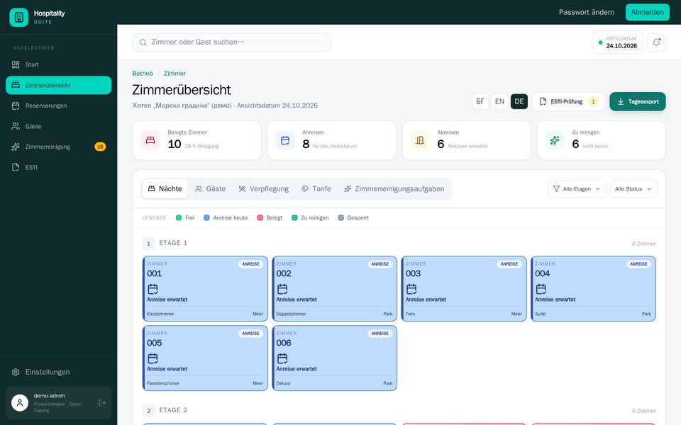Open the Alle Etagen floor filter
Screen dimensions: 681x425
577,189
